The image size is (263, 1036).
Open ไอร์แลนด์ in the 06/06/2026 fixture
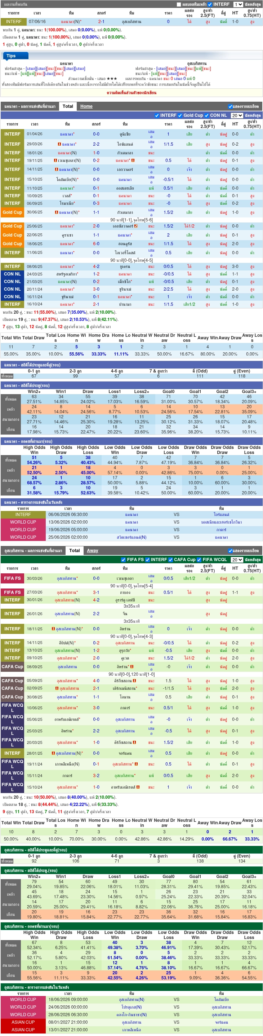click(x=221, y=515)
